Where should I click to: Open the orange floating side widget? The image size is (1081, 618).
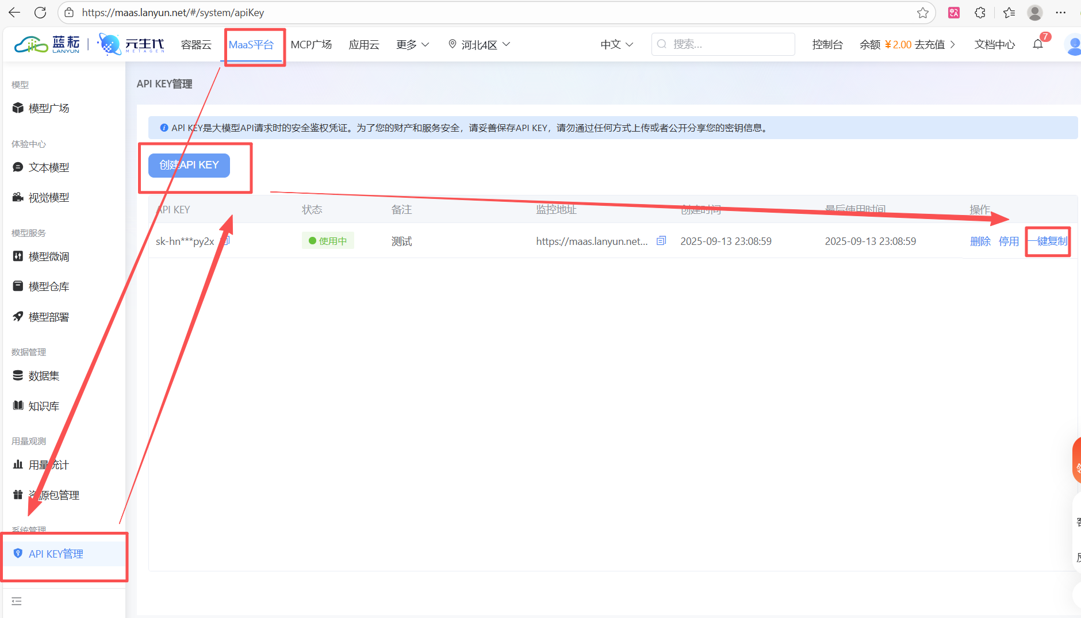click(x=1076, y=460)
